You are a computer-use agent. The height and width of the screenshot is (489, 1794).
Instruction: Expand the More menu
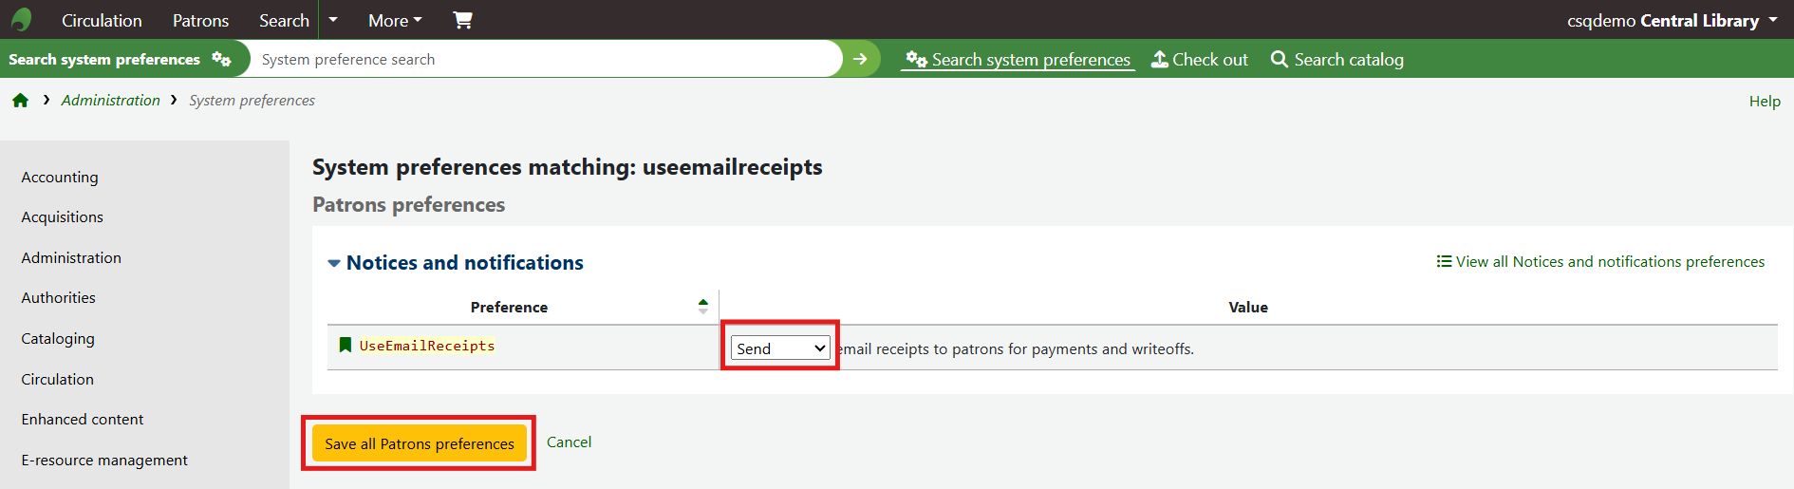click(x=395, y=20)
